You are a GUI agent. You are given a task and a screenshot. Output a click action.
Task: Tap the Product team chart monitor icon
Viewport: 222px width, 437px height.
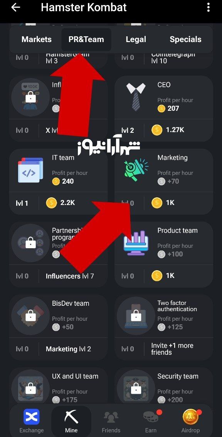click(136, 243)
